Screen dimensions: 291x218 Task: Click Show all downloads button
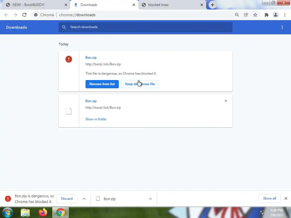(x=269, y=198)
